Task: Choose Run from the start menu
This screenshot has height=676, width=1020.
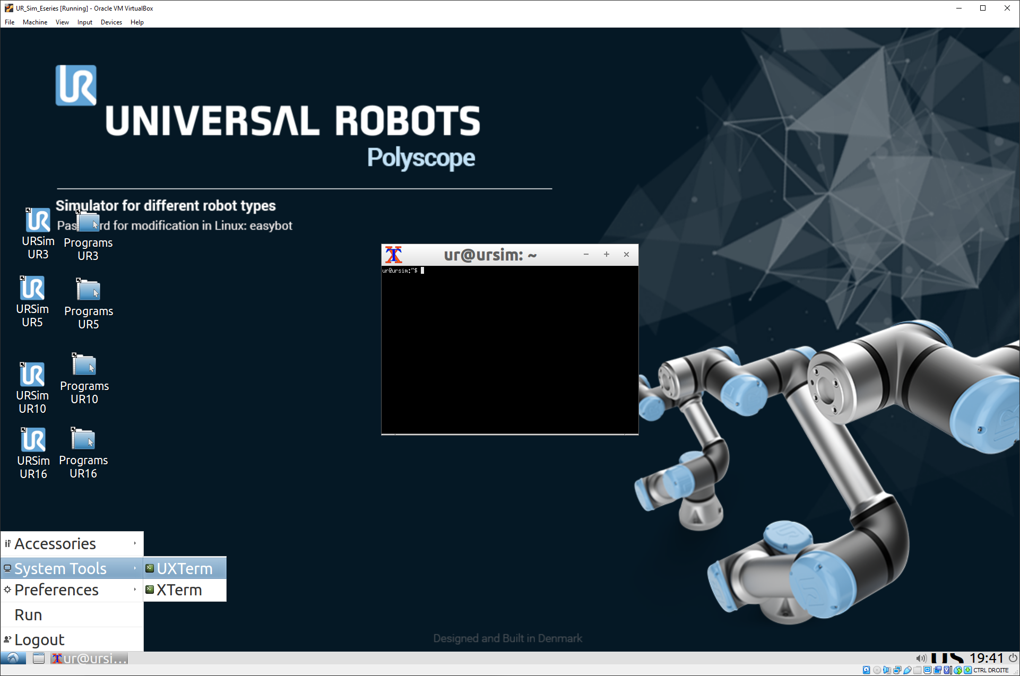Action: click(29, 615)
